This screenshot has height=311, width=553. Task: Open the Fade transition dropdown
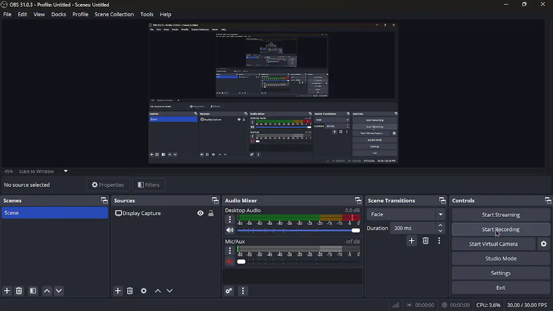[x=406, y=215]
